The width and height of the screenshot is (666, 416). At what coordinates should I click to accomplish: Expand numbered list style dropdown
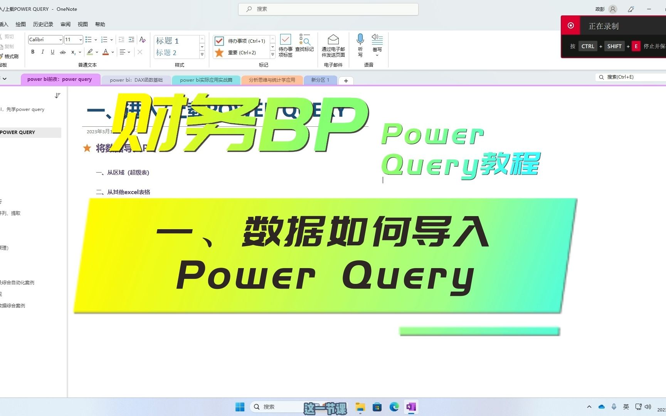pos(111,40)
